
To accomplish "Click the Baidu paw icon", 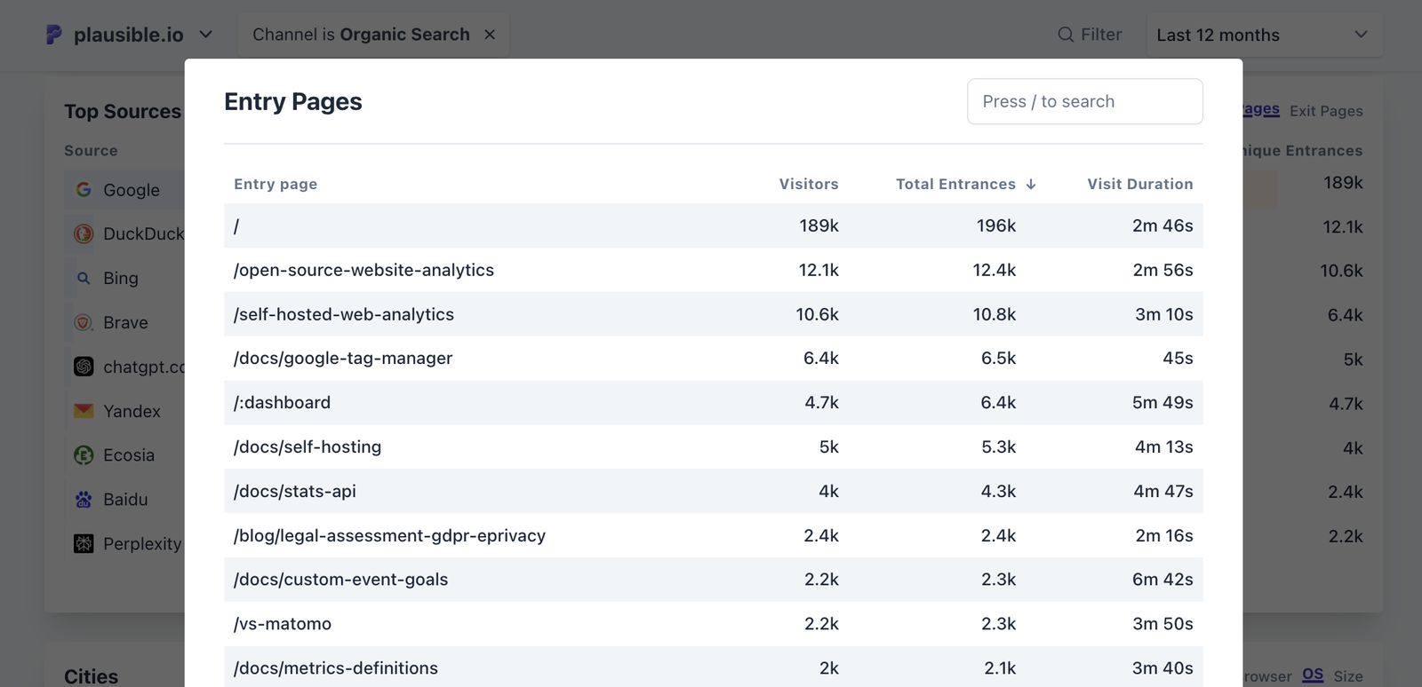I will pos(84,500).
